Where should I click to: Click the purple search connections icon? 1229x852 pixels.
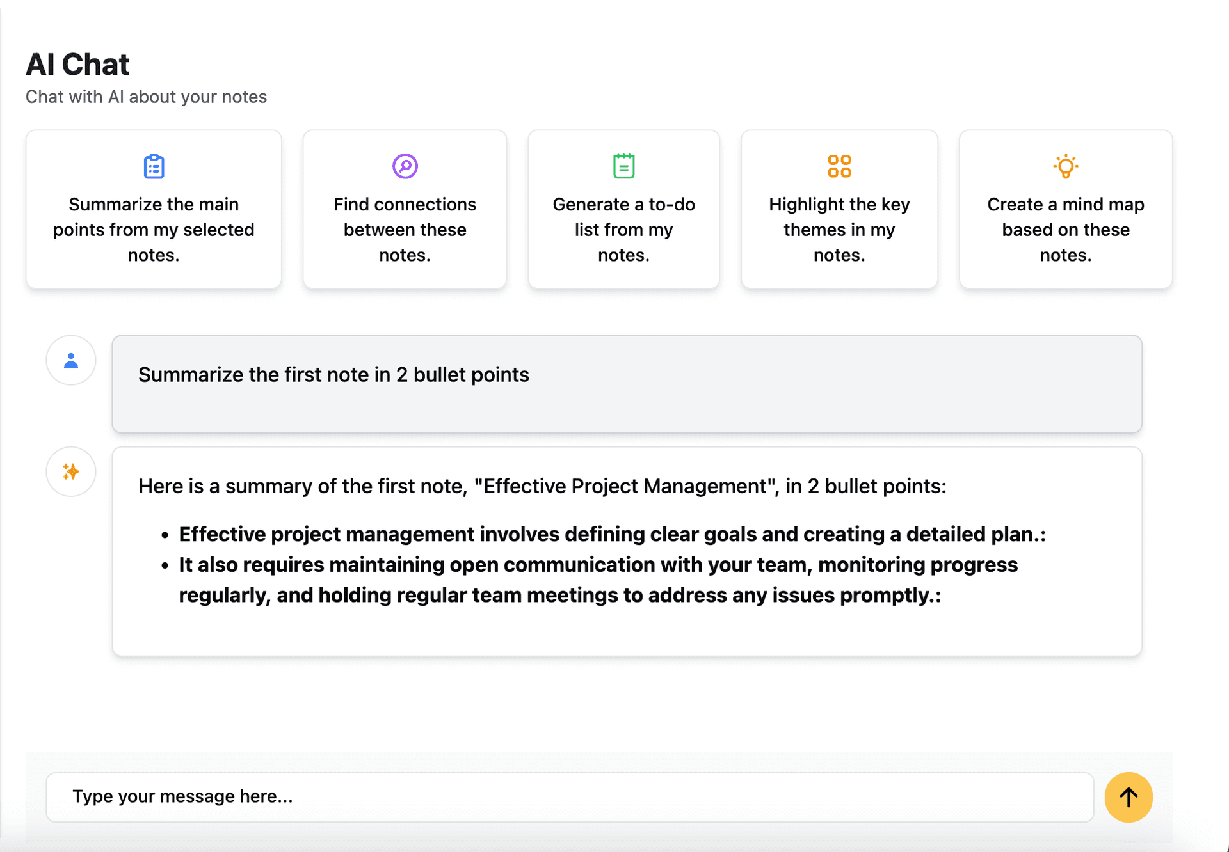coord(405,166)
